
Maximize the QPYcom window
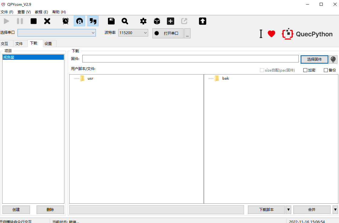point(321,4)
